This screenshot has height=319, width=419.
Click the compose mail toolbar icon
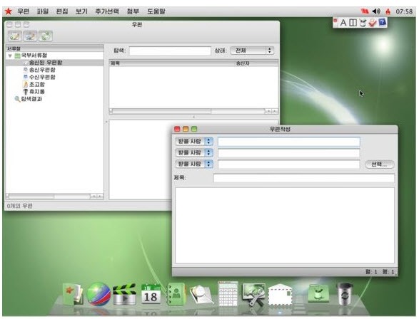tap(15, 36)
